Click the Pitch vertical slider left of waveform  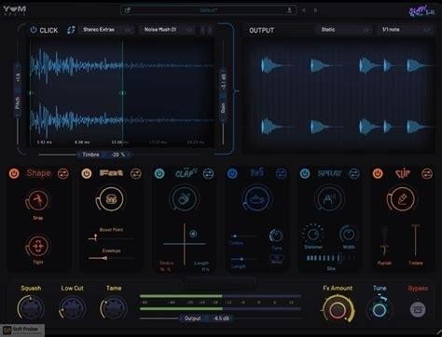pyautogui.click(x=18, y=91)
